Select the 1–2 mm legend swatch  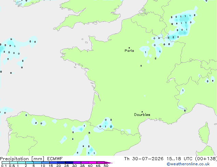22,163
